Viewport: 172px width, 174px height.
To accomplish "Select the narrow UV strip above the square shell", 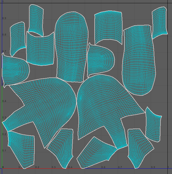I will coord(36,19).
